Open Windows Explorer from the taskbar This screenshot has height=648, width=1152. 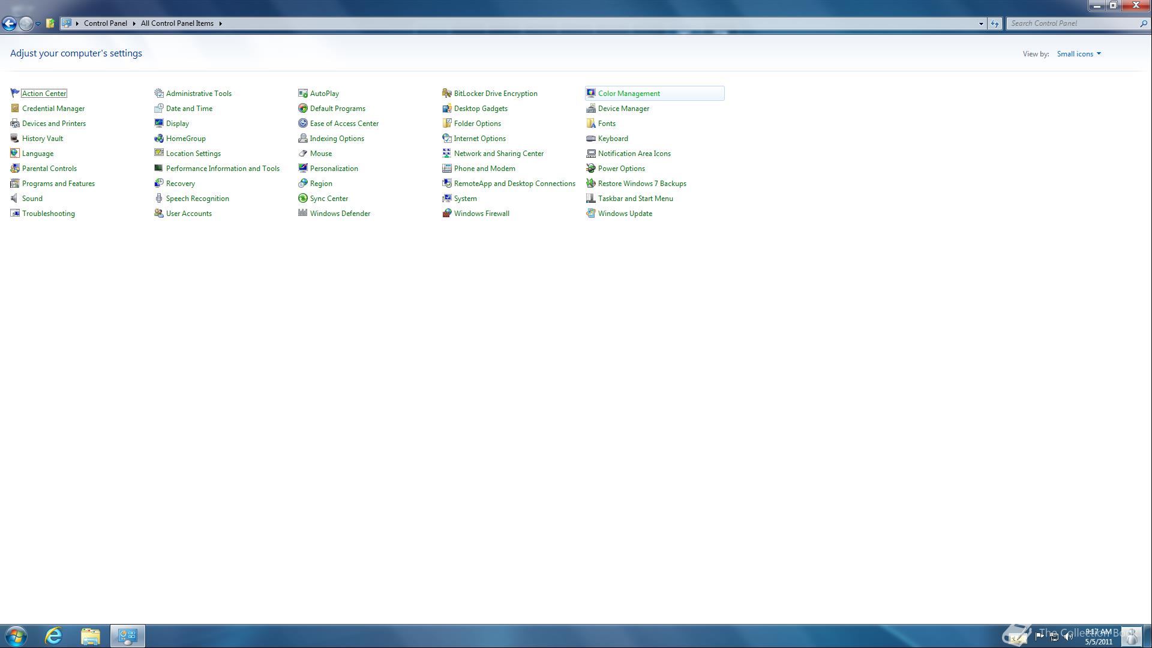(91, 636)
